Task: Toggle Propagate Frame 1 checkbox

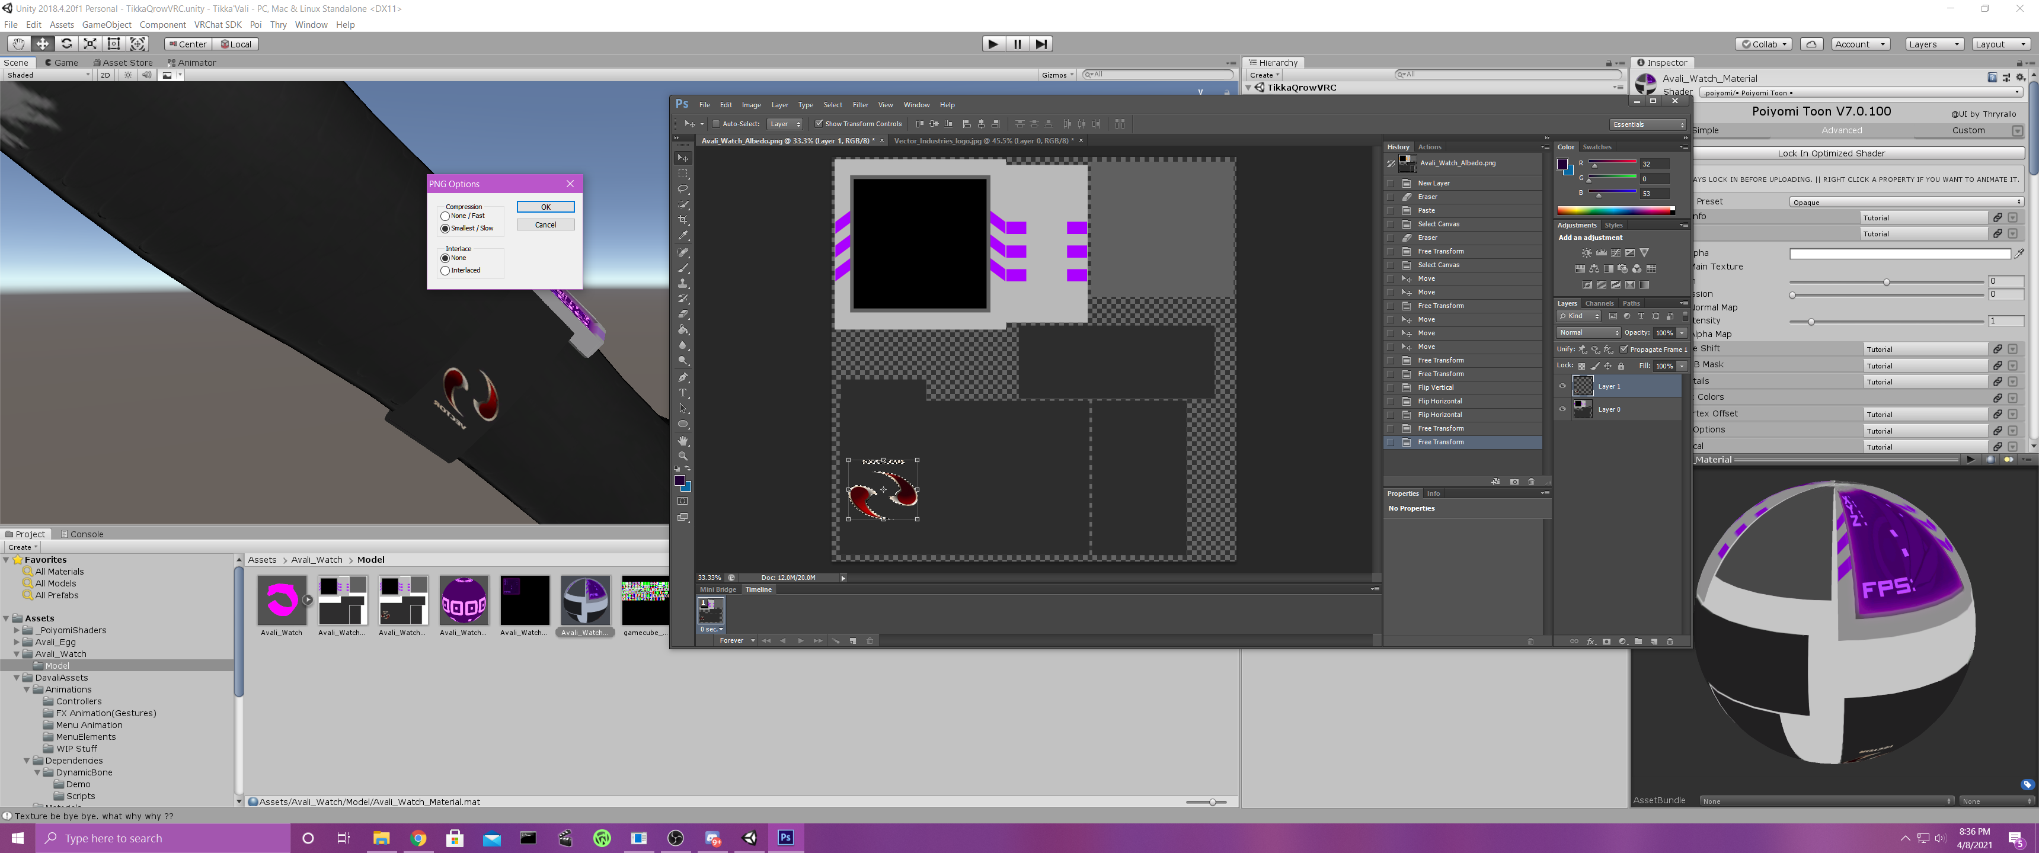Action: (x=1624, y=349)
